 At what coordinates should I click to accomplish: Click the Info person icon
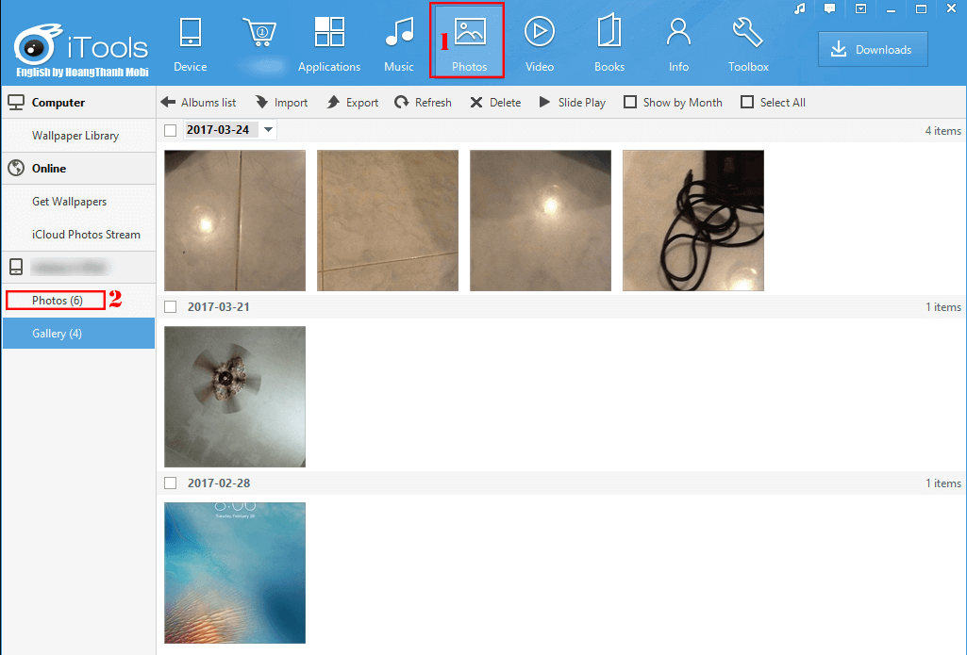(677, 33)
